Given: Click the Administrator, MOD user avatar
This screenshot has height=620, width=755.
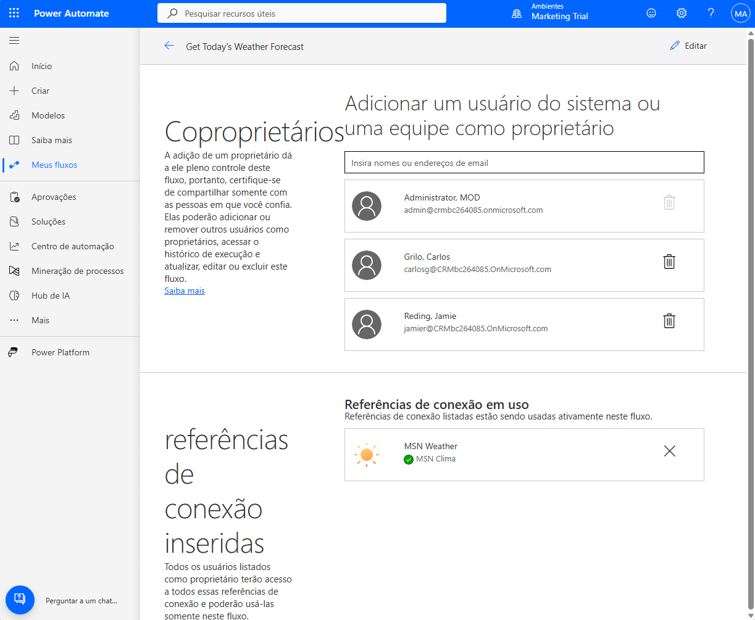Looking at the screenshot, I should click(367, 206).
